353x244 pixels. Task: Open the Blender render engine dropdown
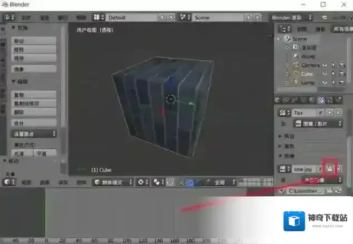coord(290,17)
